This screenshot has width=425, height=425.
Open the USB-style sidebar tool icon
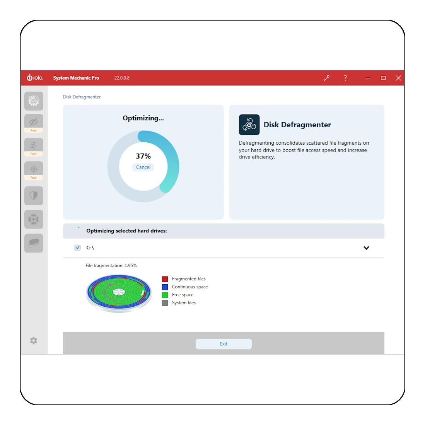(34, 147)
